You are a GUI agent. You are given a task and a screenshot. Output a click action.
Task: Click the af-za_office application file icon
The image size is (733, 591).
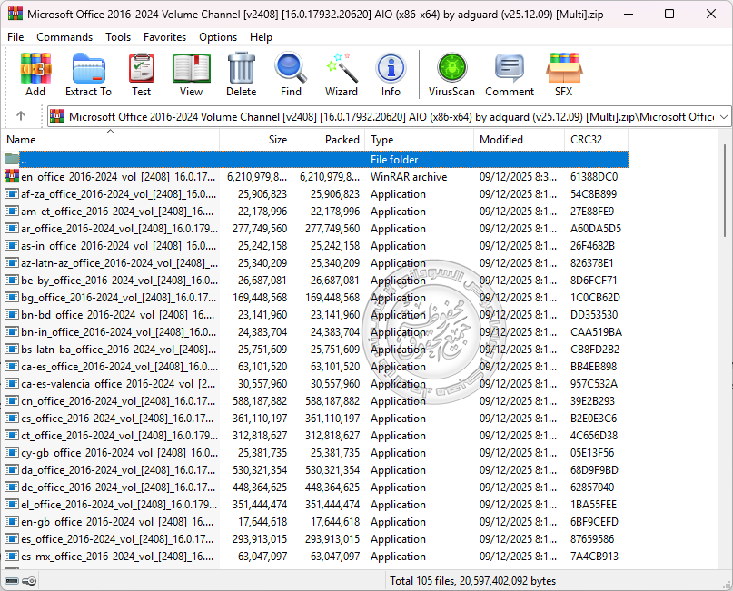12,194
